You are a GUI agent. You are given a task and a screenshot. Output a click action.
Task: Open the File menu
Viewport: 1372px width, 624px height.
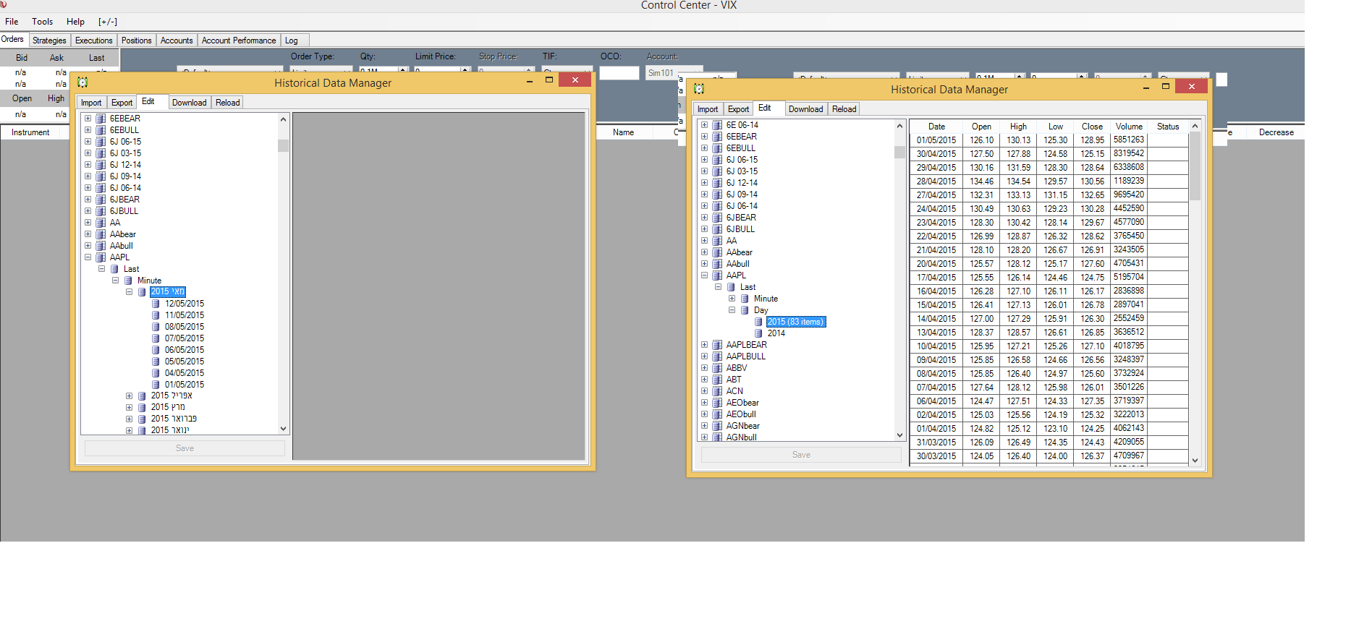point(12,22)
